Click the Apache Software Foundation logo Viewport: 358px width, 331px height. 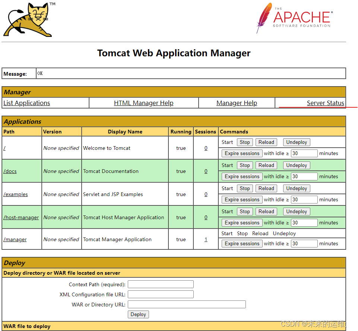click(x=295, y=18)
